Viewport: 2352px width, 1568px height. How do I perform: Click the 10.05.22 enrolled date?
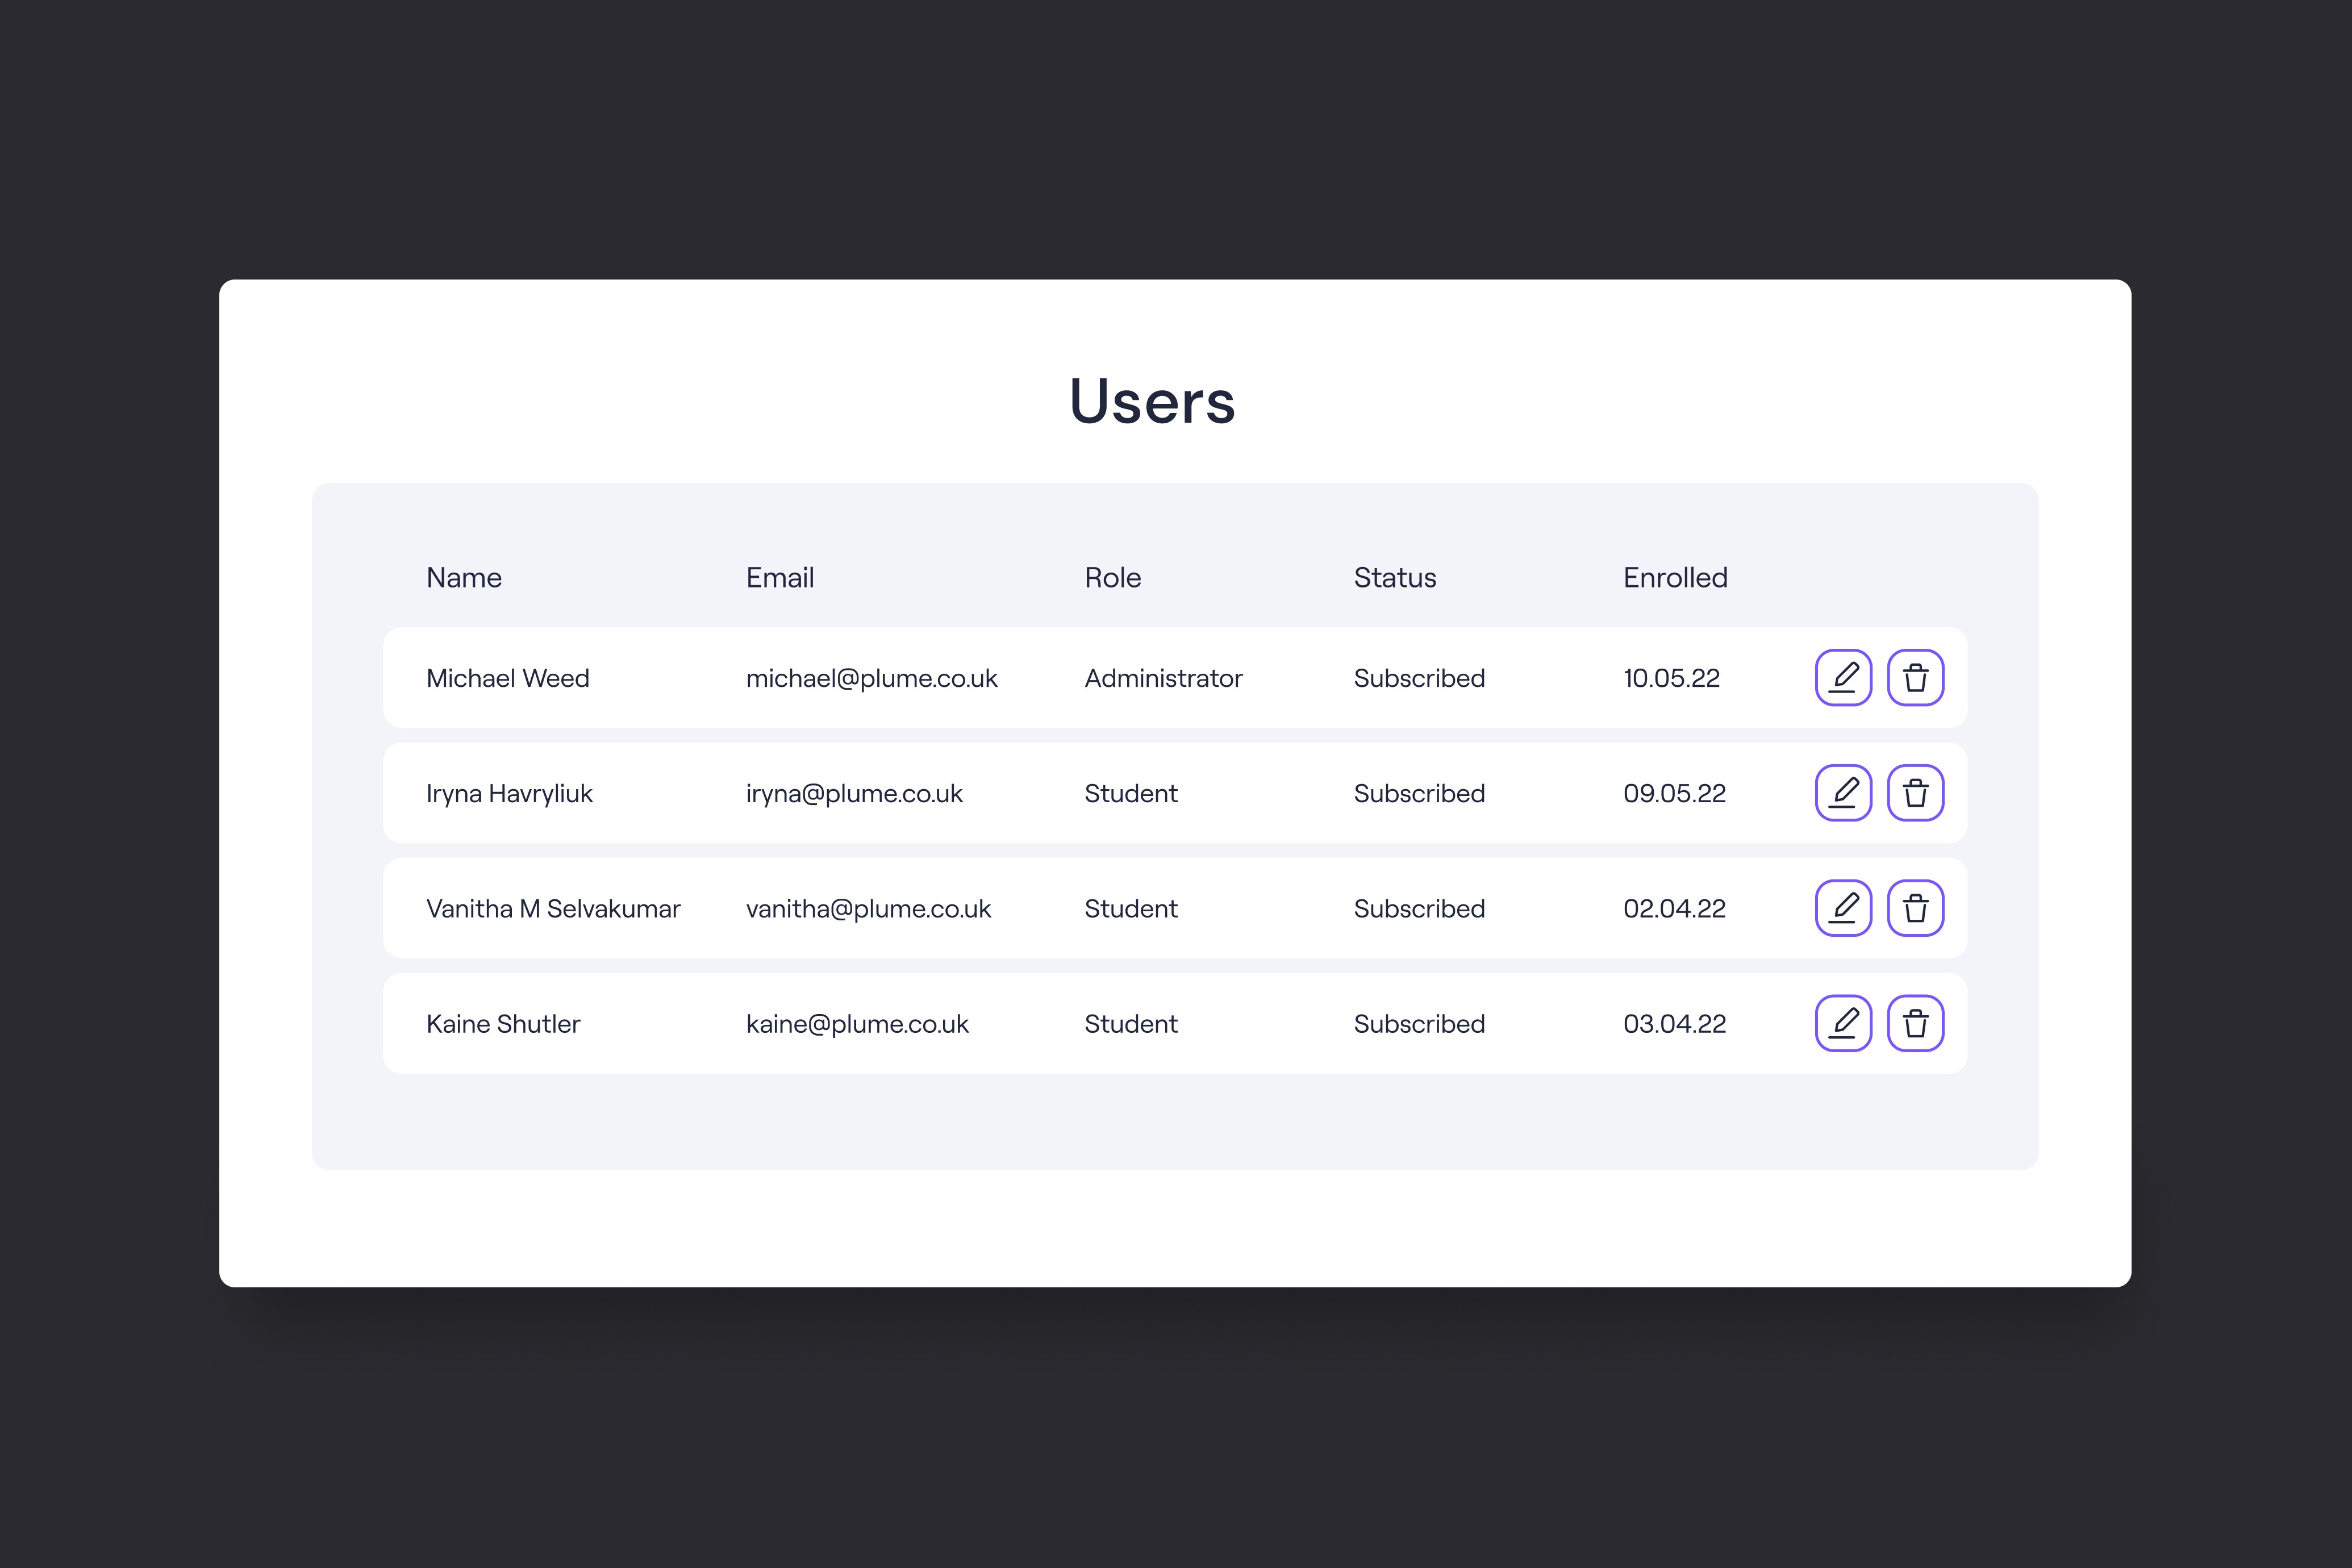click(1671, 679)
